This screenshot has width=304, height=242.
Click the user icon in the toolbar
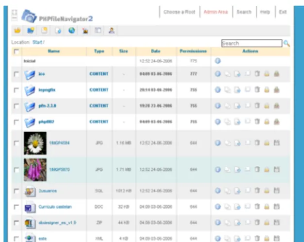(x=112, y=31)
